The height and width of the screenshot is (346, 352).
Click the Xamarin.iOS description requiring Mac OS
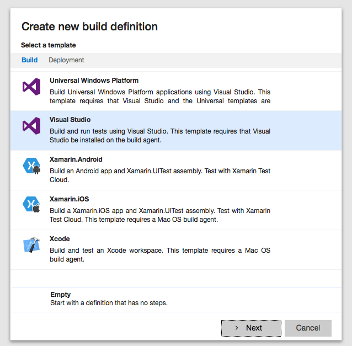(x=160, y=215)
